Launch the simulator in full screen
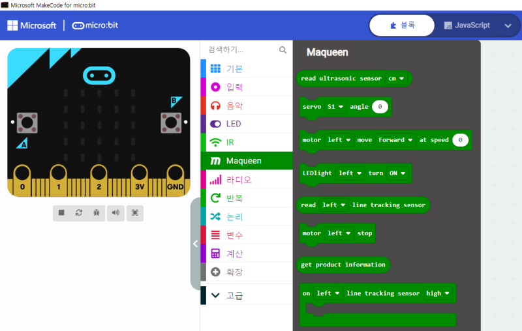522x331 pixels. [135, 212]
